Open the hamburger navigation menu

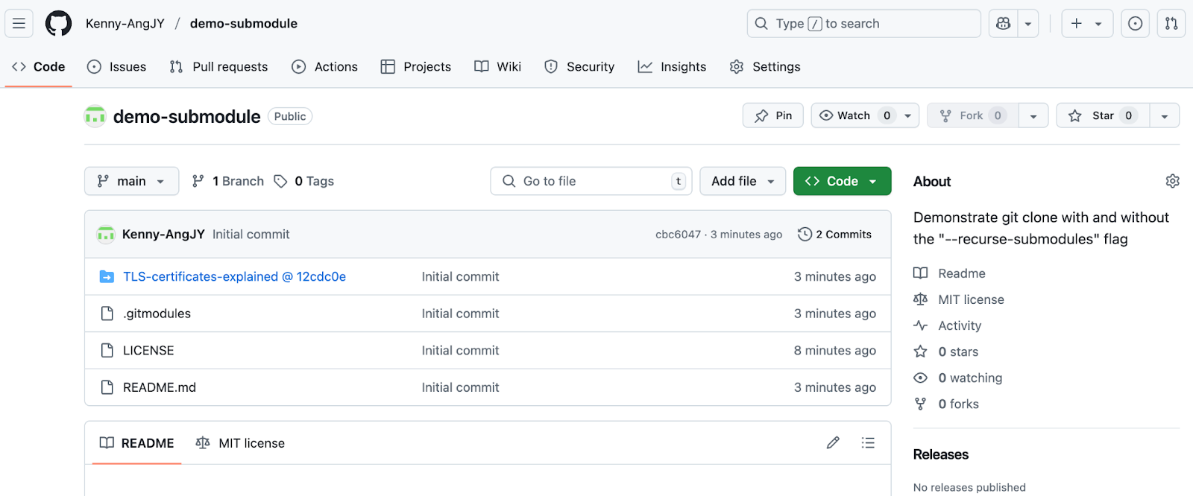point(19,24)
